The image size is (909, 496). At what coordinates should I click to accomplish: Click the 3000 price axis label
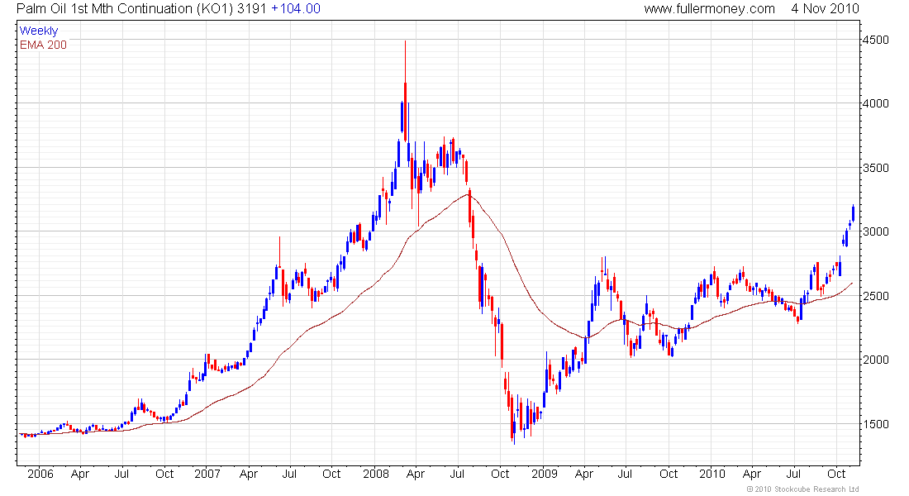point(875,231)
